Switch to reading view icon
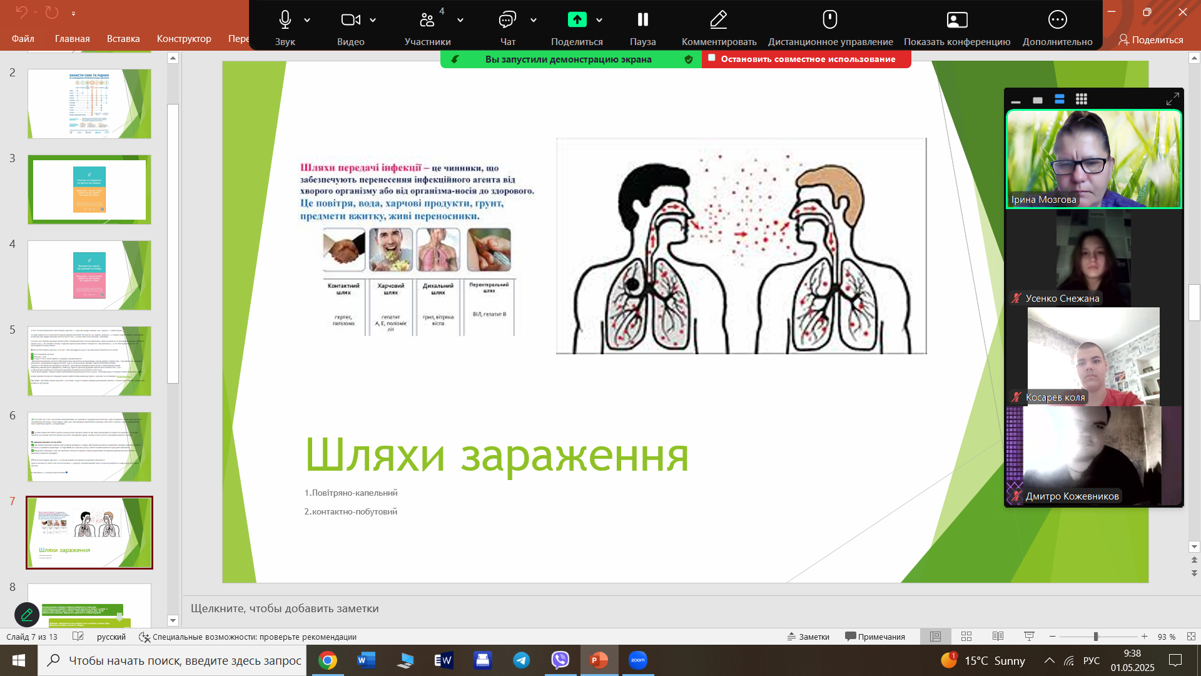The image size is (1201, 676). (998, 637)
